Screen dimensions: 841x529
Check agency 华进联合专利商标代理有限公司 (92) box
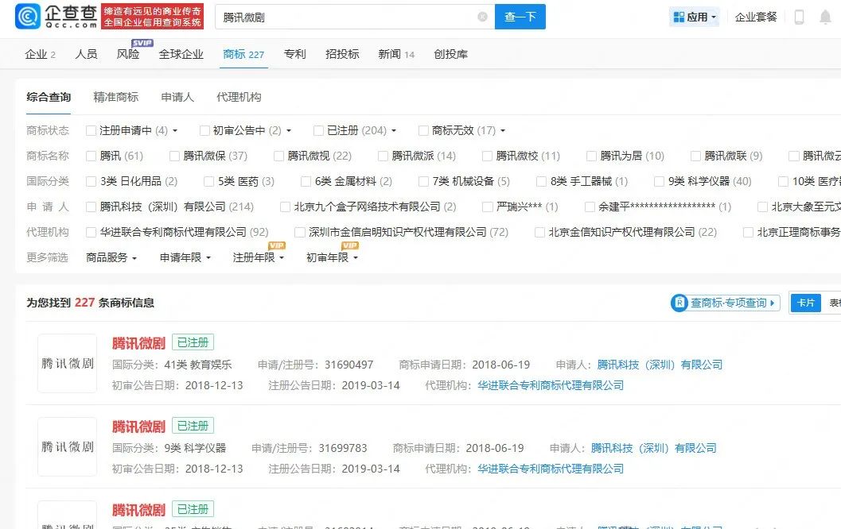pos(91,233)
